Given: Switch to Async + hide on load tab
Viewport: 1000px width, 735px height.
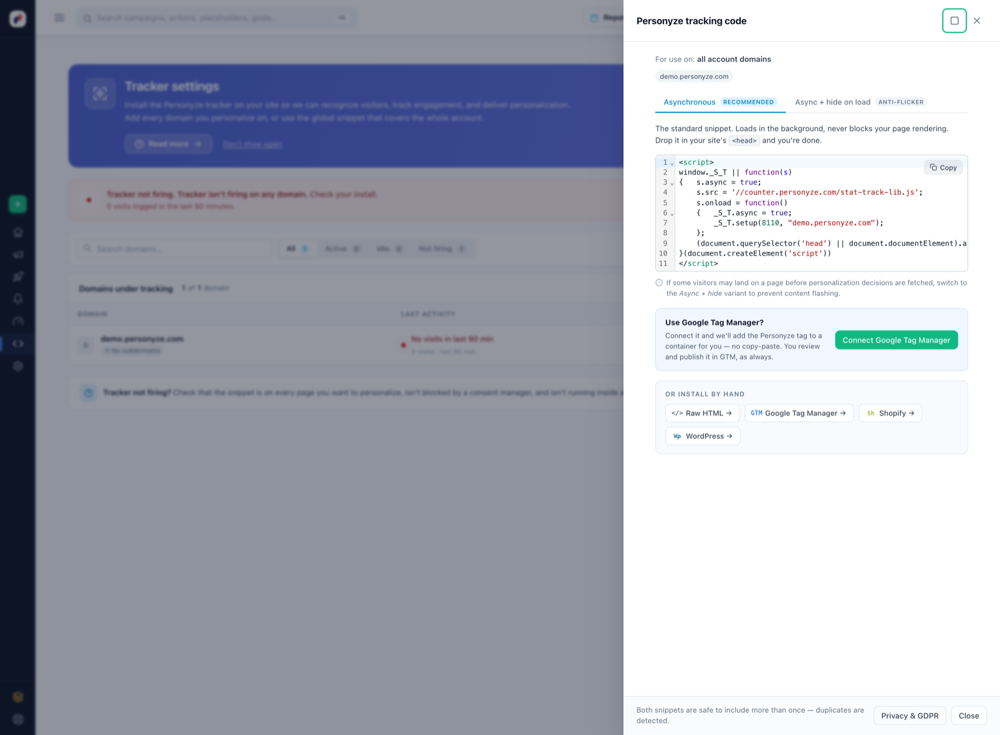Looking at the screenshot, I should click(x=861, y=102).
